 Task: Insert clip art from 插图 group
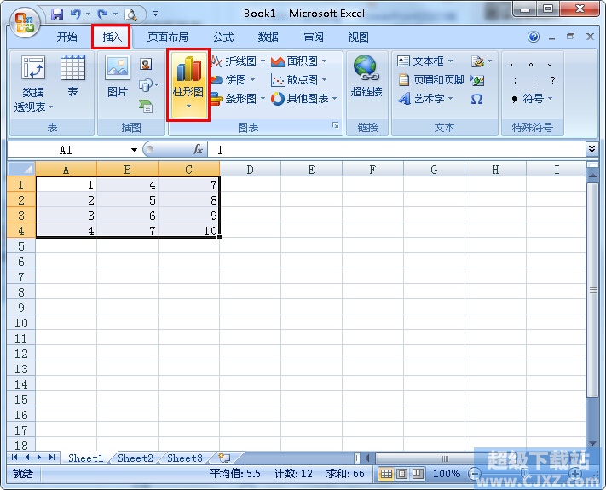click(x=146, y=64)
